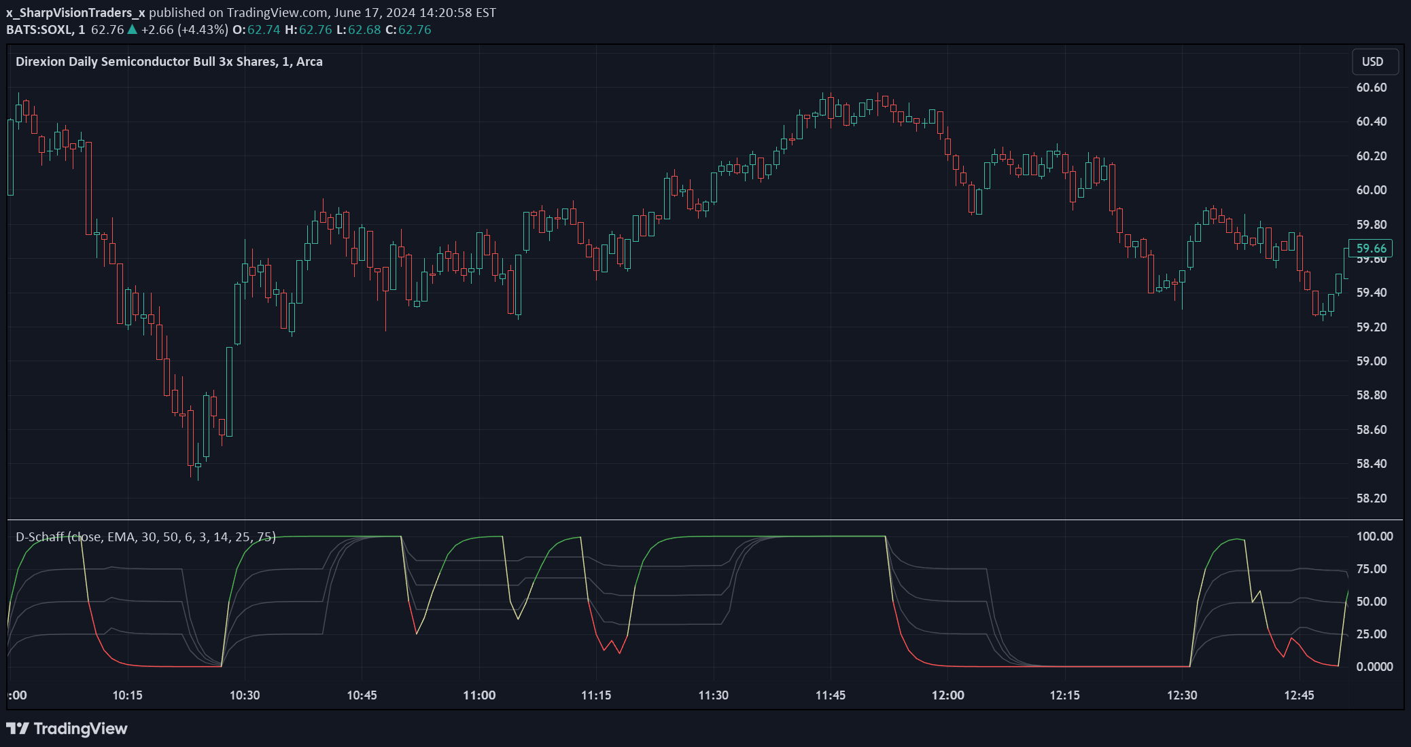The width and height of the screenshot is (1411, 747).
Task: Click the 58.20 price scale value
Action: pos(1372,498)
